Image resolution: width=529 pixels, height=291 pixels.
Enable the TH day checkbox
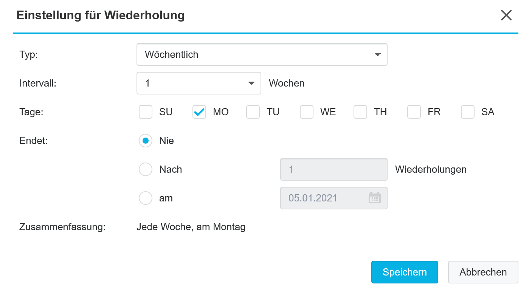click(x=360, y=112)
